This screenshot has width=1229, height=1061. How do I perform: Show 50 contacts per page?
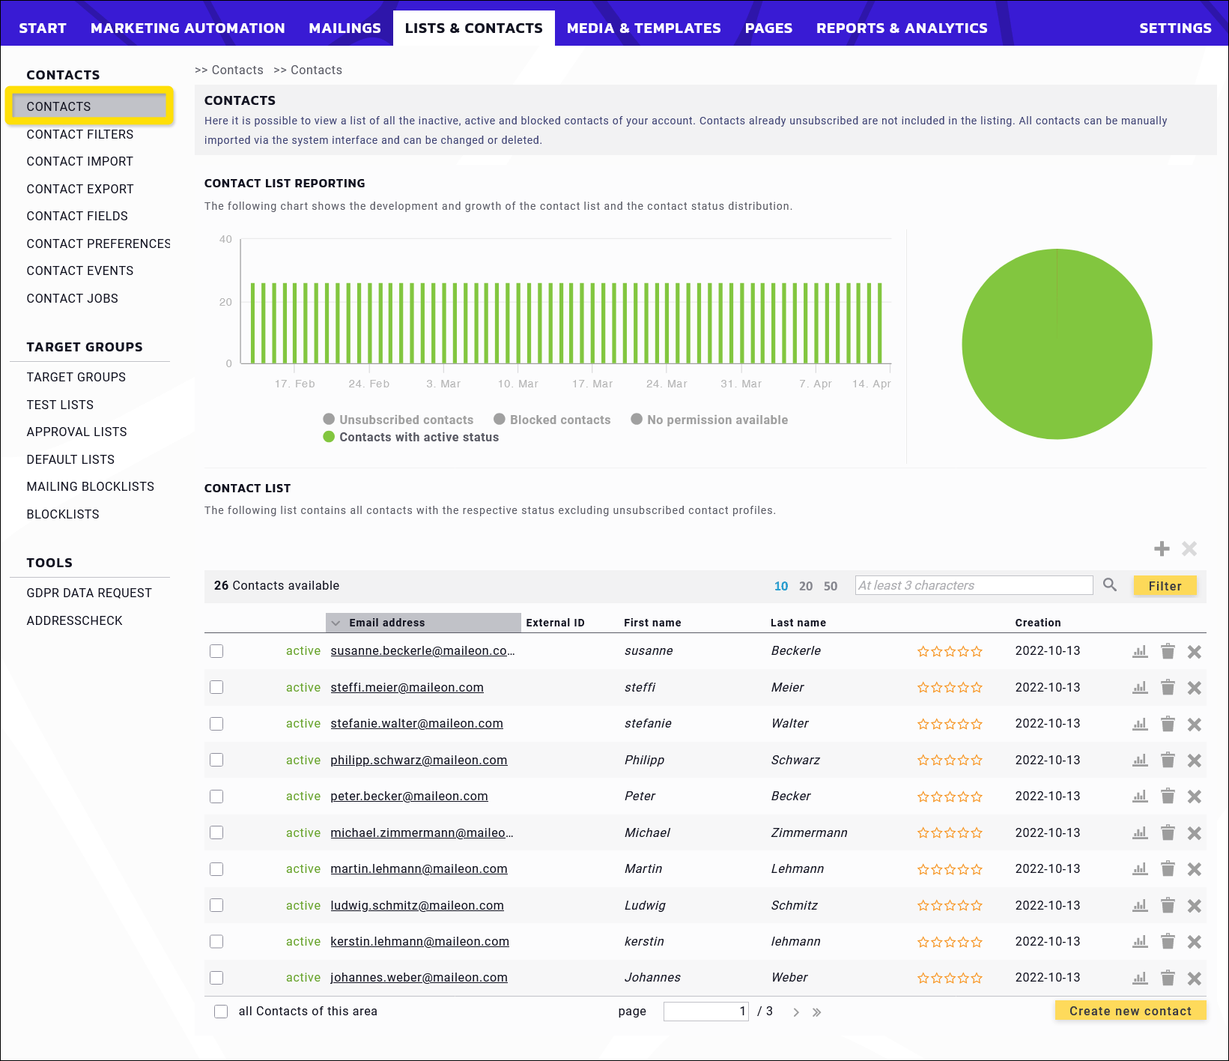[x=831, y=586]
